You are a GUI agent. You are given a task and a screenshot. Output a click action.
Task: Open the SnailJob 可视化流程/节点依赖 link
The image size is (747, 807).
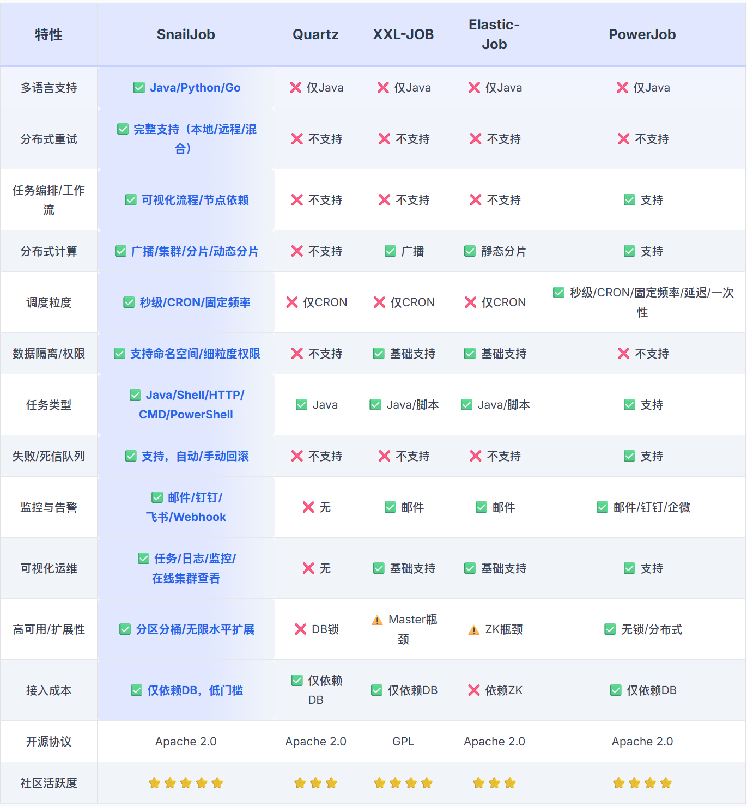(x=194, y=200)
